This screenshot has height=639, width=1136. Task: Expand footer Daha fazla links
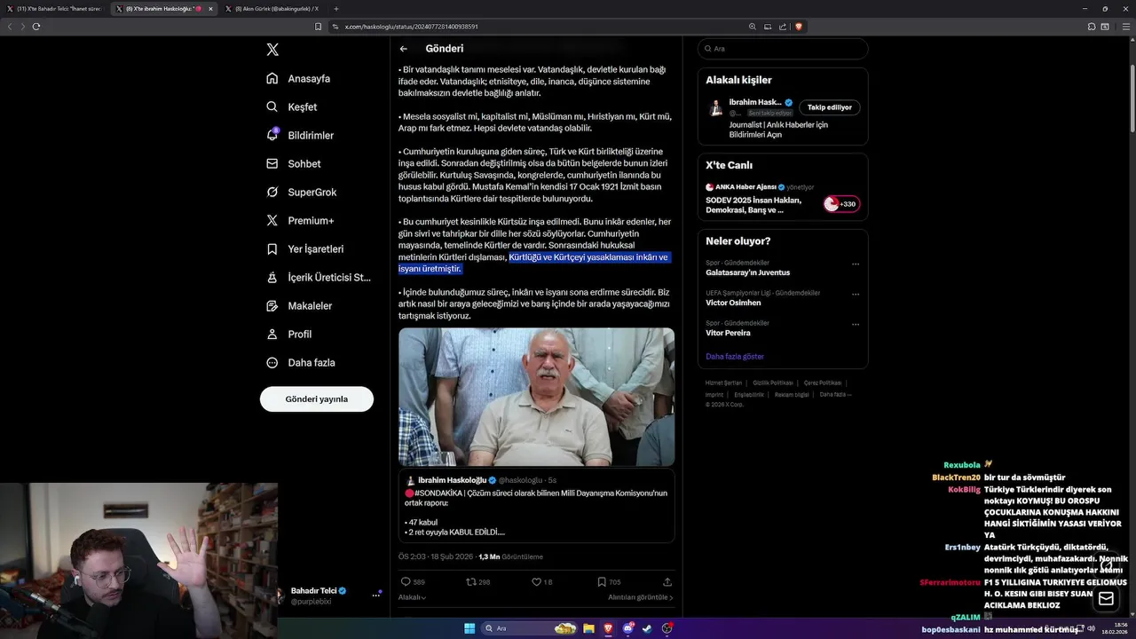click(835, 394)
